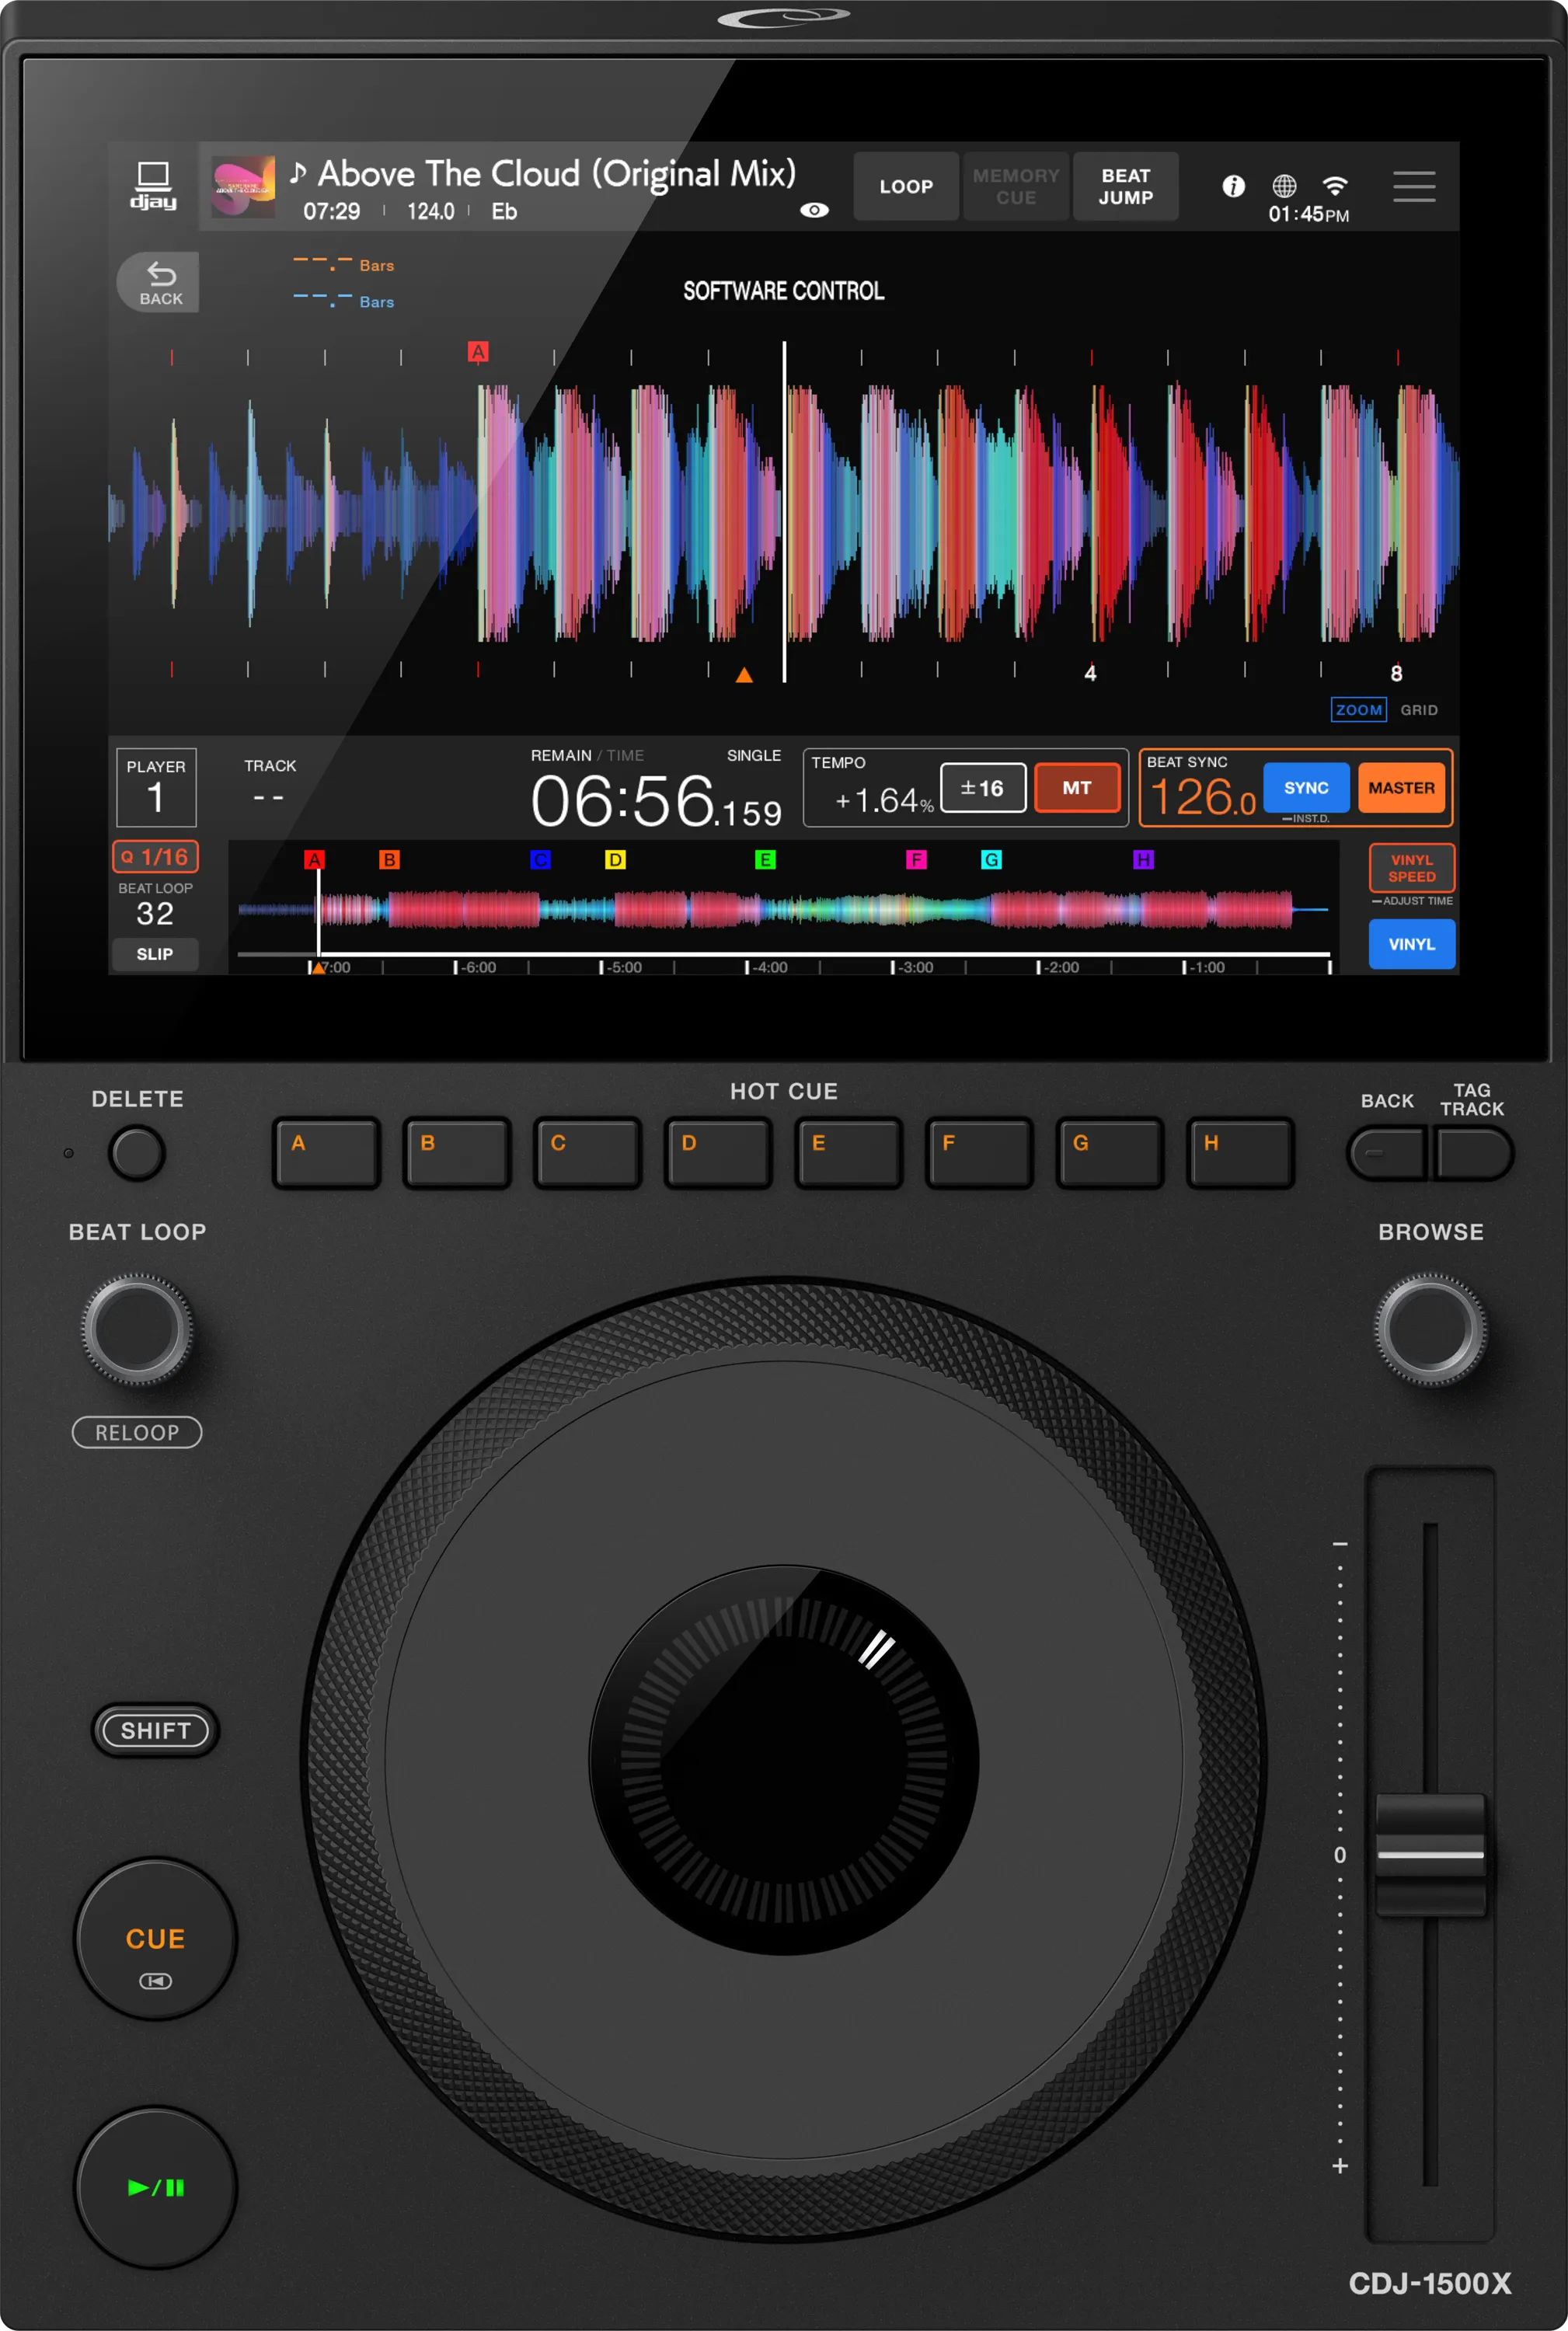This screenshot has height=2331, width=1568.
Task: Jump to red hot cue A on overview
Action: [x=314, y=860]
